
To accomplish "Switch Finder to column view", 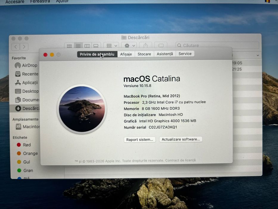I will (87, 46).
